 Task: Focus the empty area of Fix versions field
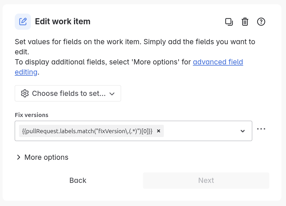coord(201,131)
